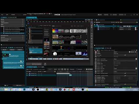Open folder icon on the last blue list item
The image size is (139, 104).
click(x=21, y=66)
